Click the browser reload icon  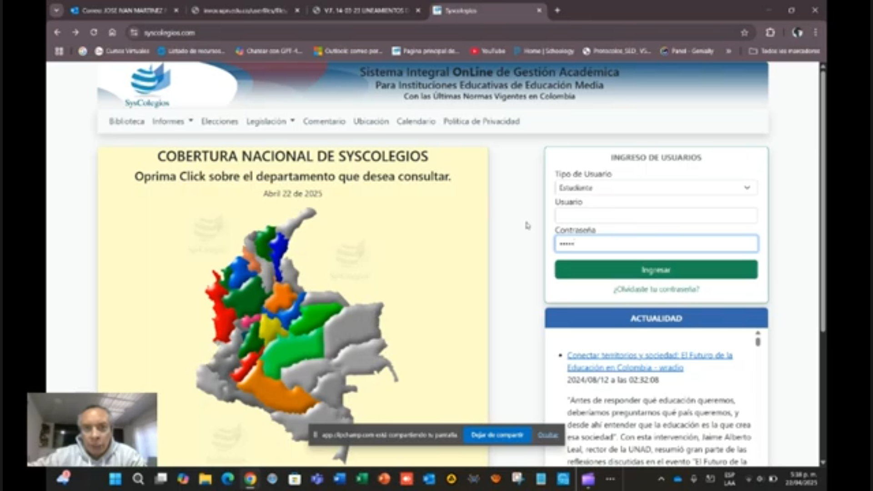tap(94, 32)
